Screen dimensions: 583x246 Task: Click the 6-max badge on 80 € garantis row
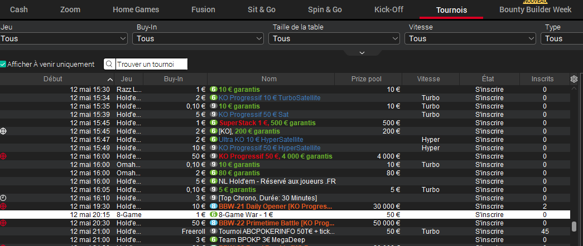(x=214, y=173)
